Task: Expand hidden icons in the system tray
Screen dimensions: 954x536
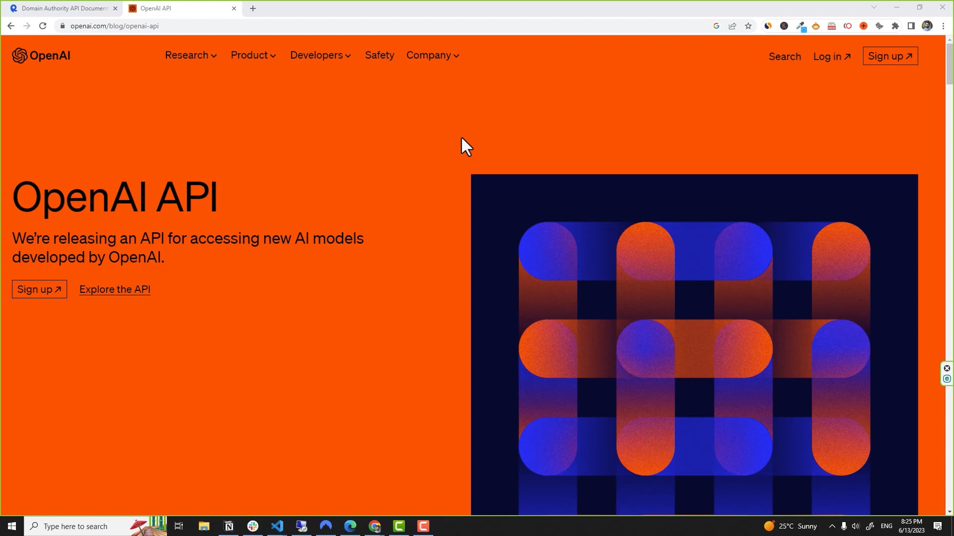Action: pos(832,526)
